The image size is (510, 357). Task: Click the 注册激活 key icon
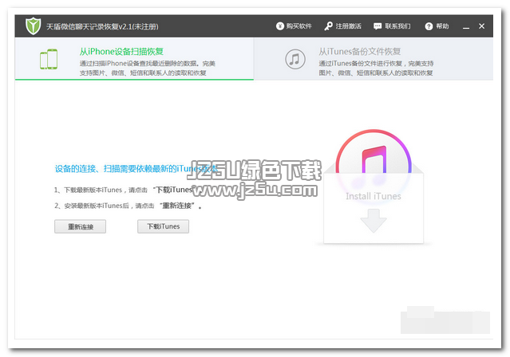tap(328, 26)
